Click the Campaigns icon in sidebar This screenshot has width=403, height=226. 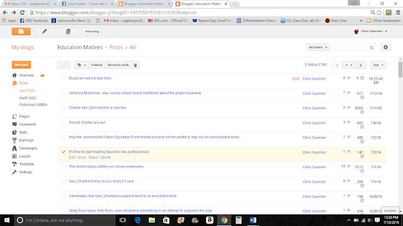click(x=14, y=148)
